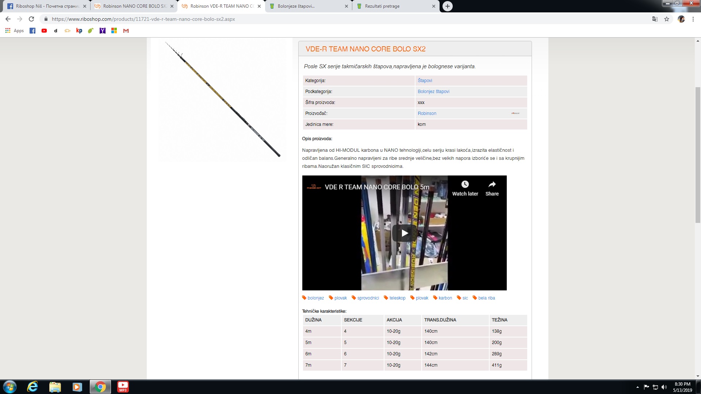The width and height of the screenshot is (701, 394).
Task: Open a new browser tab
Action: click(447, 6)
